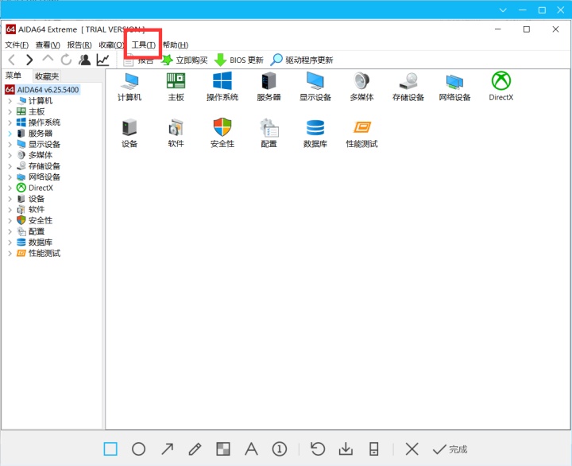Open the 工具(T) menu

click(143, 45)
